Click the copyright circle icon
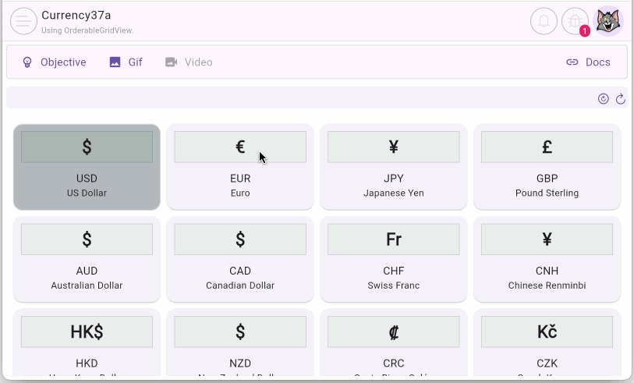 point(603,98)
